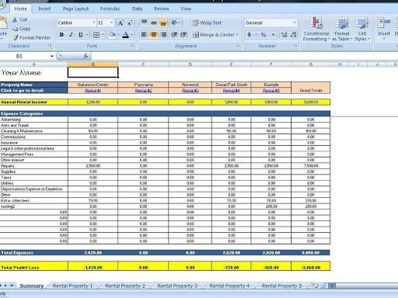This screenshot has height=298, width=398.
Task: Click the Decrease Font Size icon
Action: point(130,23)
